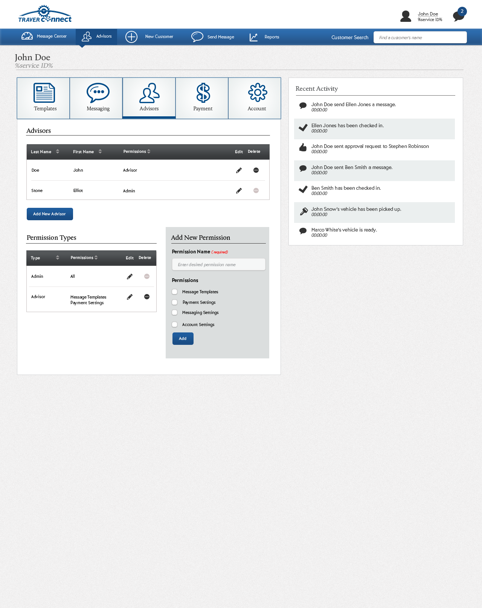Open the Payment settings tab

[202, 98]
